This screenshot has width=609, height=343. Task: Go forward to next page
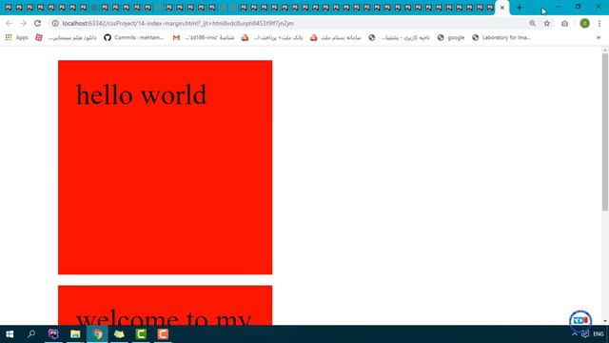click(x=23, y=23)
